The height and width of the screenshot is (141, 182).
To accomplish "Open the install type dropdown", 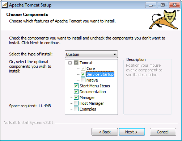I will point(91,54).
